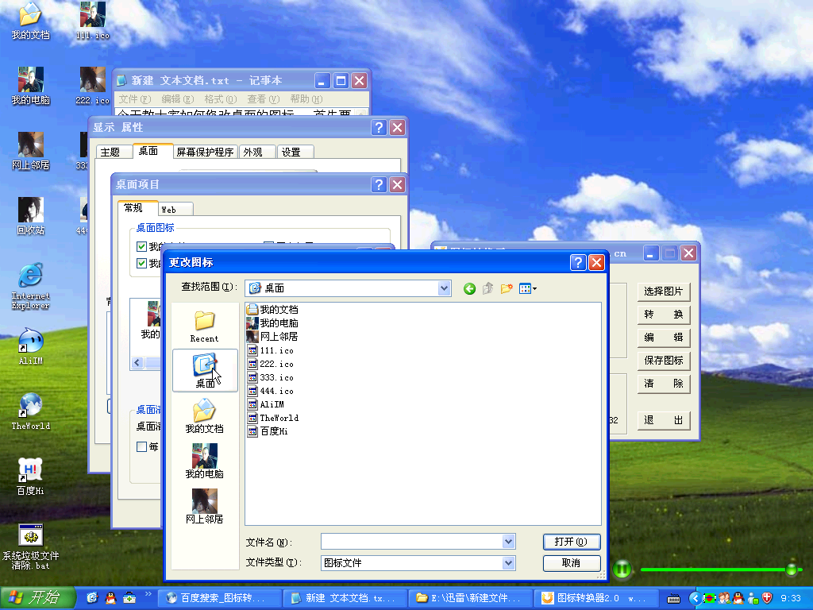
Task: Select 我的文档 in the file list
Action: (273, 310)
